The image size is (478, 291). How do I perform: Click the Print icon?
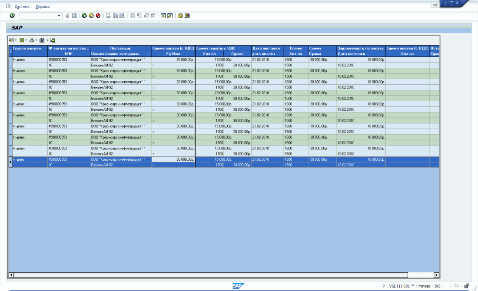108,16
